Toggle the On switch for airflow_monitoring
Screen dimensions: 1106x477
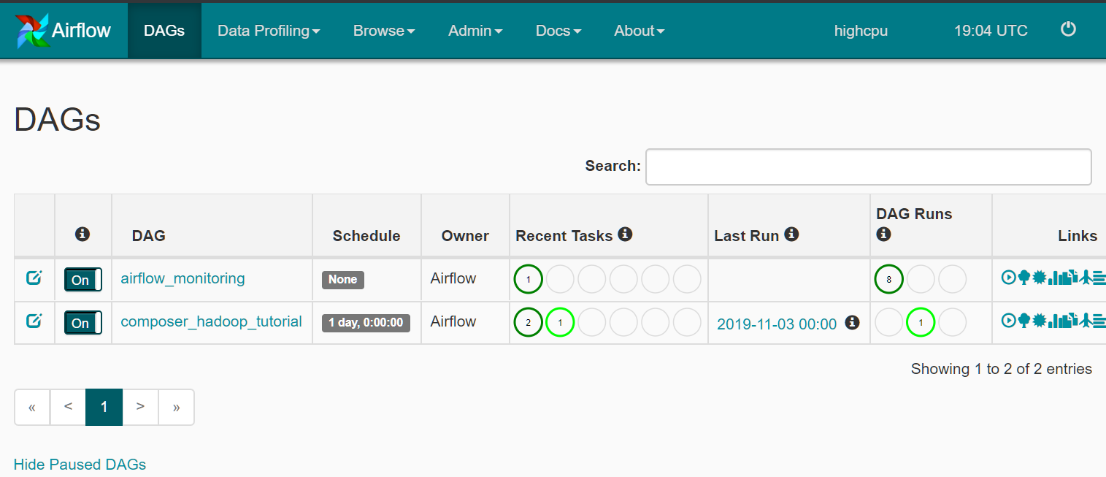point(83,280)
